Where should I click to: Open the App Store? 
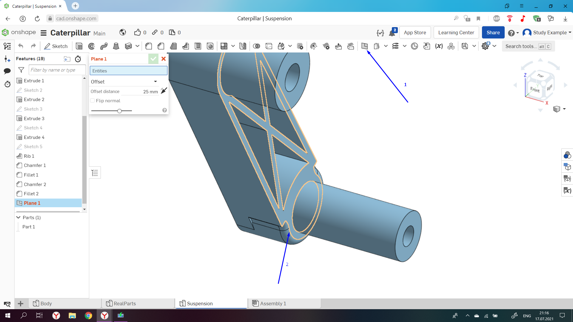[x=415, y=32]
